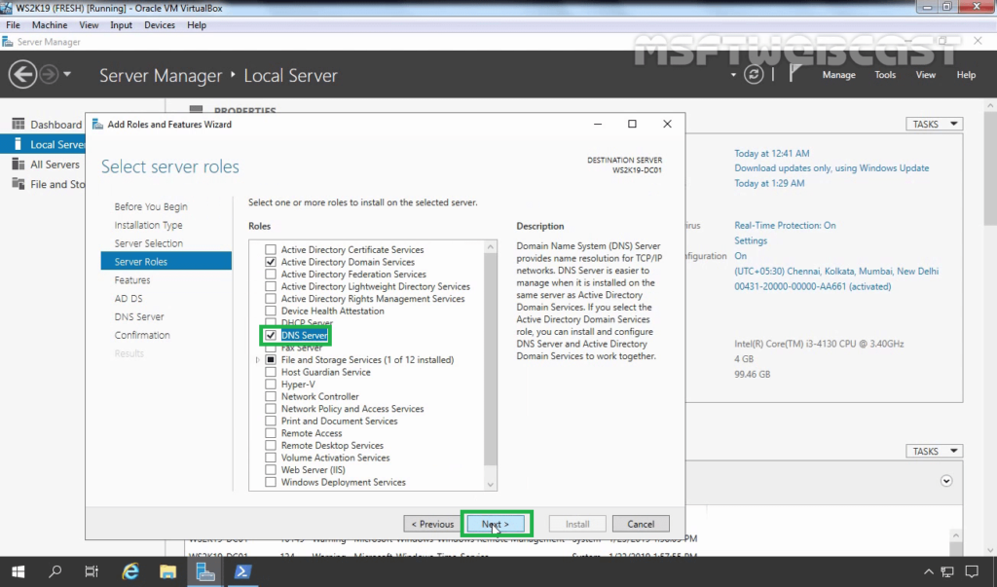This screenshot has width=997, height=587.
Task: Uncheck Active Directory Domain Services
Action: coord(271,262)
